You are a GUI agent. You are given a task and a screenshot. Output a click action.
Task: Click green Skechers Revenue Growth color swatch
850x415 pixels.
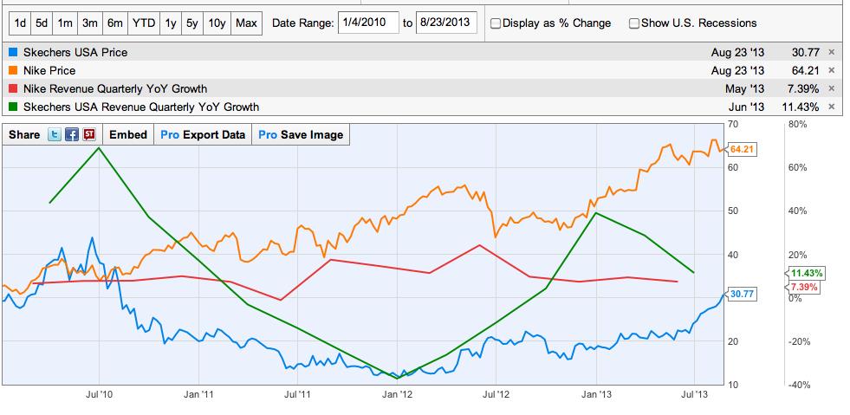click(14, 107)
